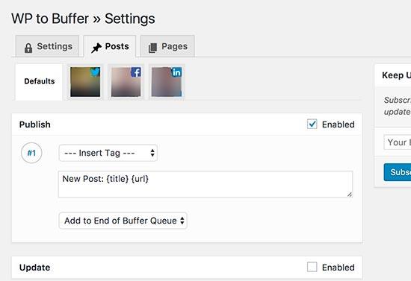Screen dimensions: 411x281
Task: Select the Defaults profile tab
Action: click(39, 82)
